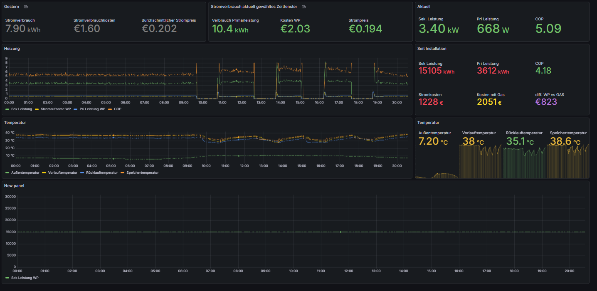Click the 15105 kWh Sek Leistung value

437,71
